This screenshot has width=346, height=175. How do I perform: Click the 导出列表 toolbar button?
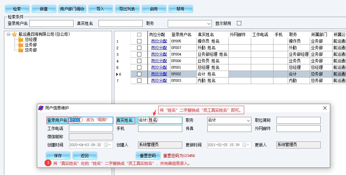pyautogui.click(x=127, y=9)
